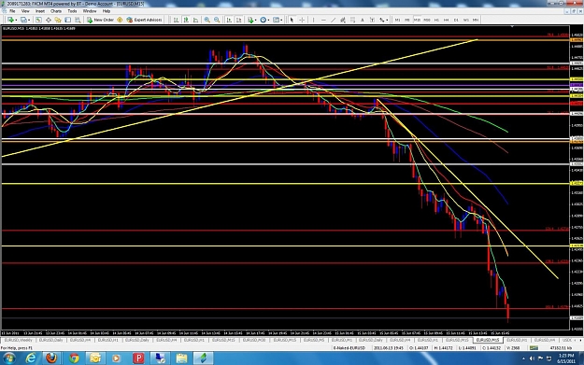
Task: Launch the MetaEditor diamond icon
Action: [x=120, y=20]
